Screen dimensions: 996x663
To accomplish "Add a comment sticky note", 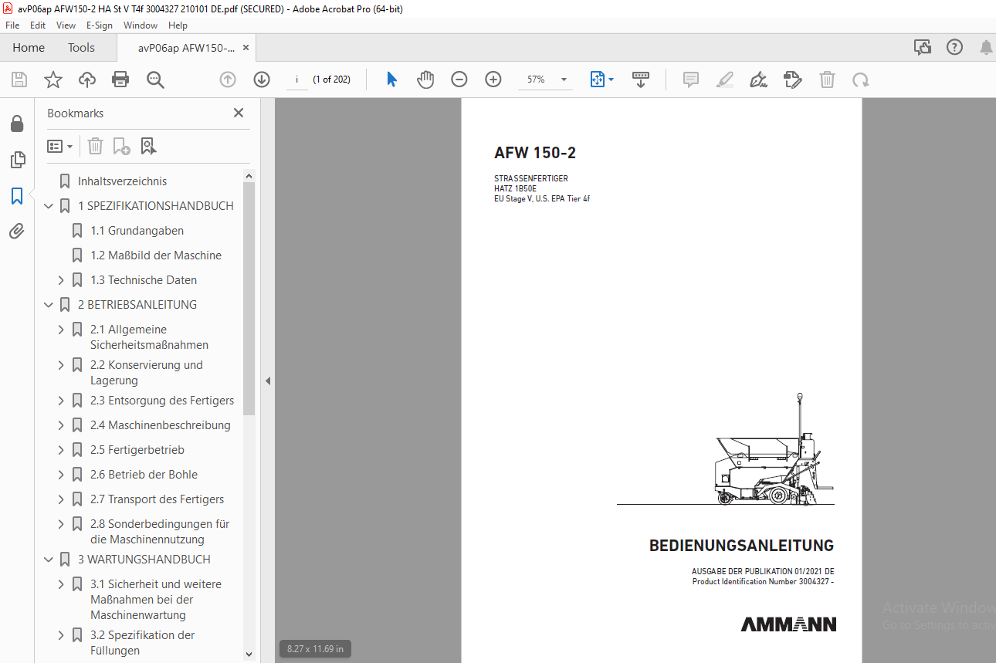I will [691, 79].
